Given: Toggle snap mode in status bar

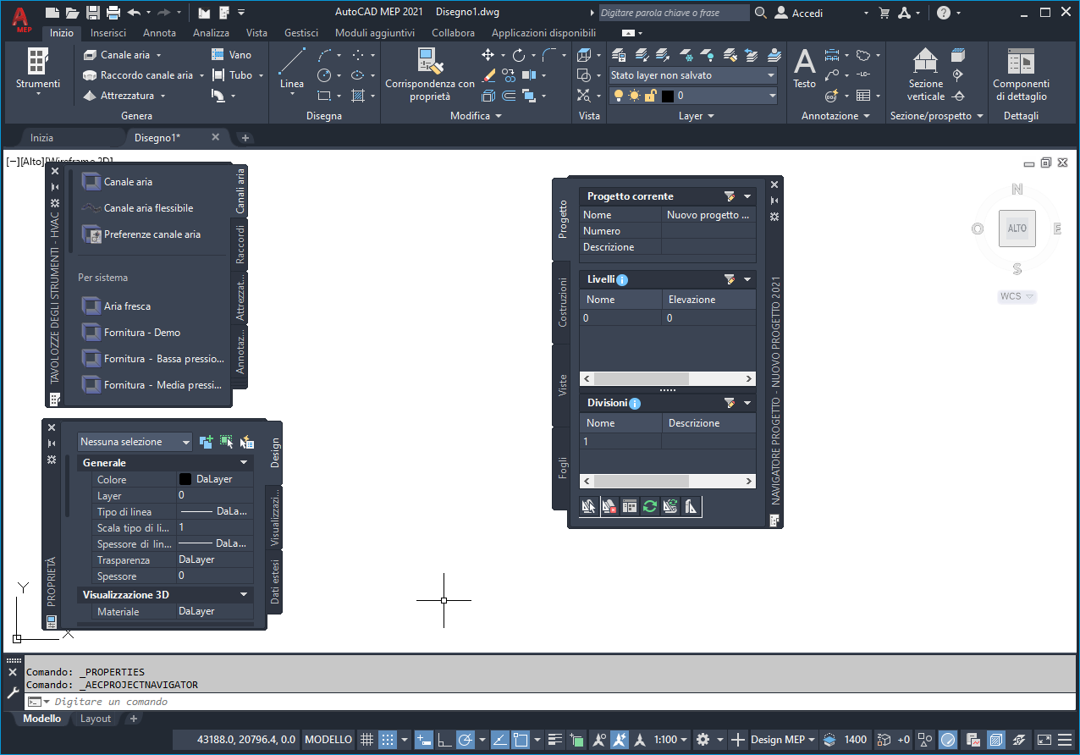Looking at the screenshot, I should [x=387, y=740].
